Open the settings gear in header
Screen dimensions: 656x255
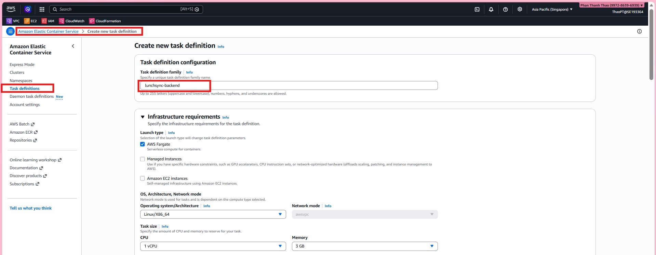point(520,9)
